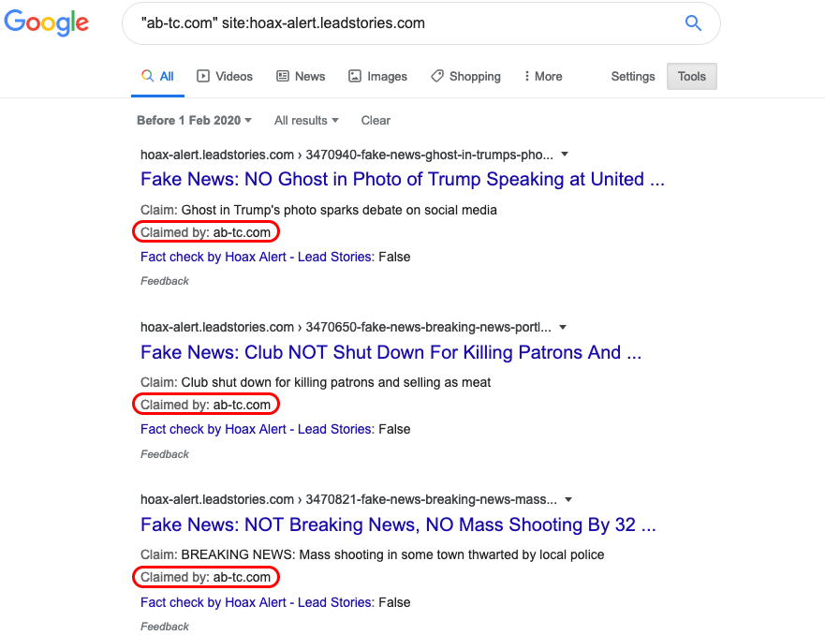The width and height of the screenshot is (825, 635).
Task: Expand the second result's breadcrumb arrow
Action: click(x=561, y=327)
